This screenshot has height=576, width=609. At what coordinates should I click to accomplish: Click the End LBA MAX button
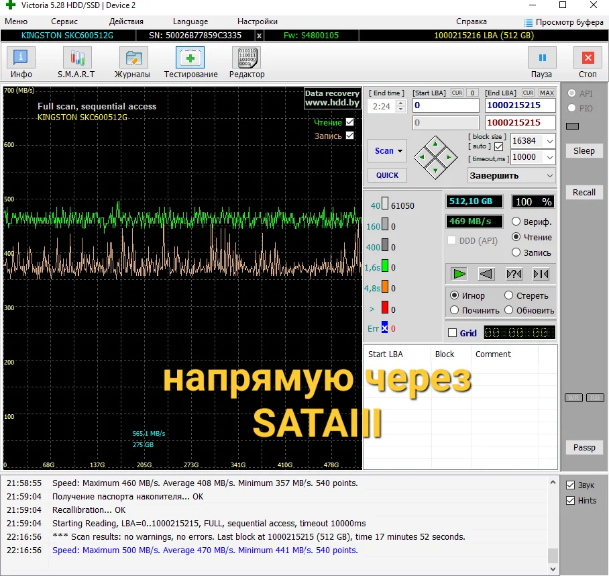[x=547, y=93]
